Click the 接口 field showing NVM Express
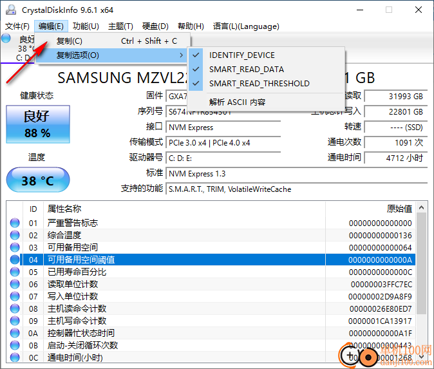This screenshot has width=434, height=369. (x=223, y=128)
